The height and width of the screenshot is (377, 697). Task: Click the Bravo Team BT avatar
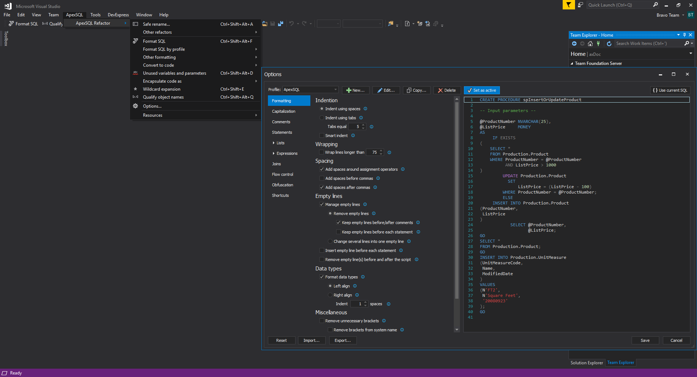690,15
